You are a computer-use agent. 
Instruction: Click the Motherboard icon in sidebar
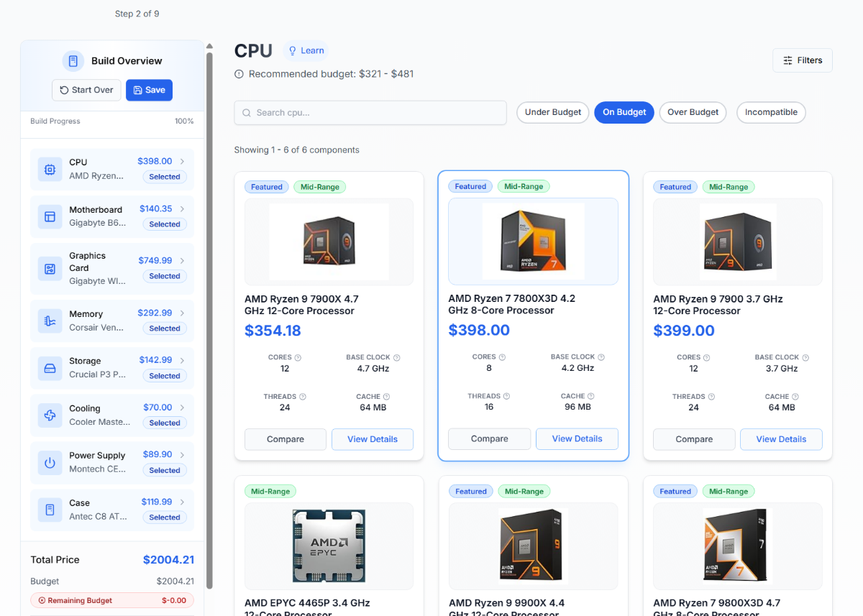(x=50, y=216)
